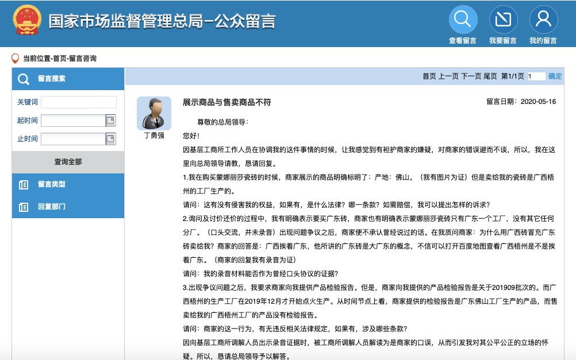Click the location pin icon
Image resolution: width=576 pixels, height=360 pixels.
tap(15, 59)
